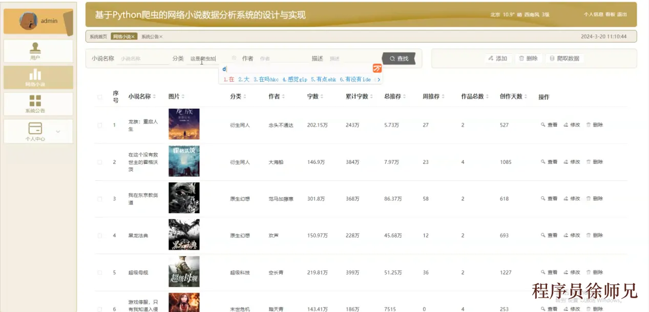Viewport: 649px width, 312px height.
Task: Click the 爬取数据 button
Action: [x=564, y=58]
